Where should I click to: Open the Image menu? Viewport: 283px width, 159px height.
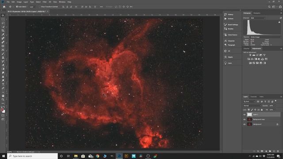coord(19,2)
